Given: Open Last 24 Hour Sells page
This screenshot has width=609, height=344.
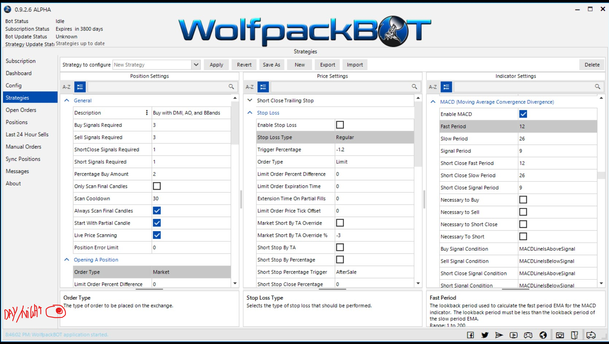Looking at the screenshot, I should coord(27,135).
